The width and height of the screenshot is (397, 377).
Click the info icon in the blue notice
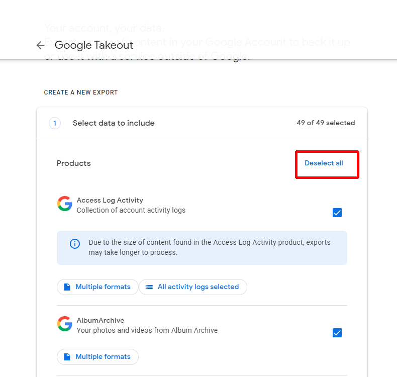point(75,244)
